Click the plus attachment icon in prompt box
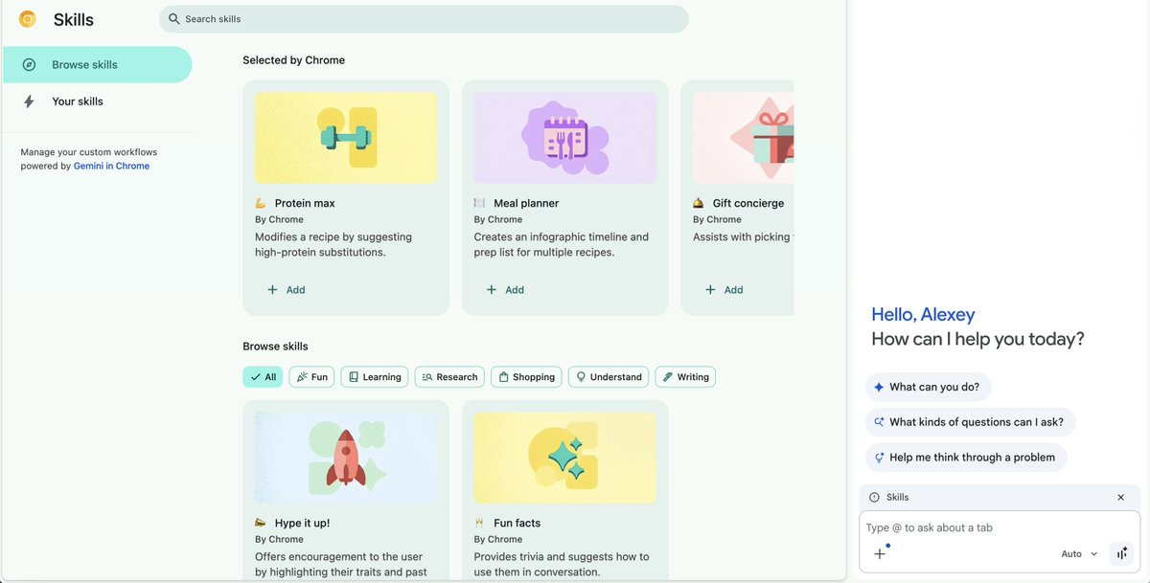 (x=880, y=553)
